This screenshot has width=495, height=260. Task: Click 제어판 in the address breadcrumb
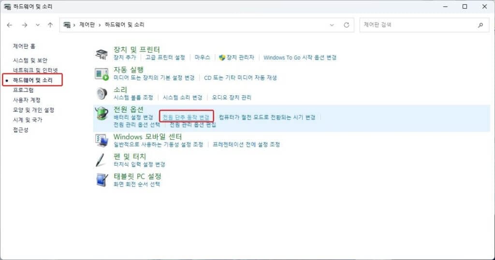point(87,25)
